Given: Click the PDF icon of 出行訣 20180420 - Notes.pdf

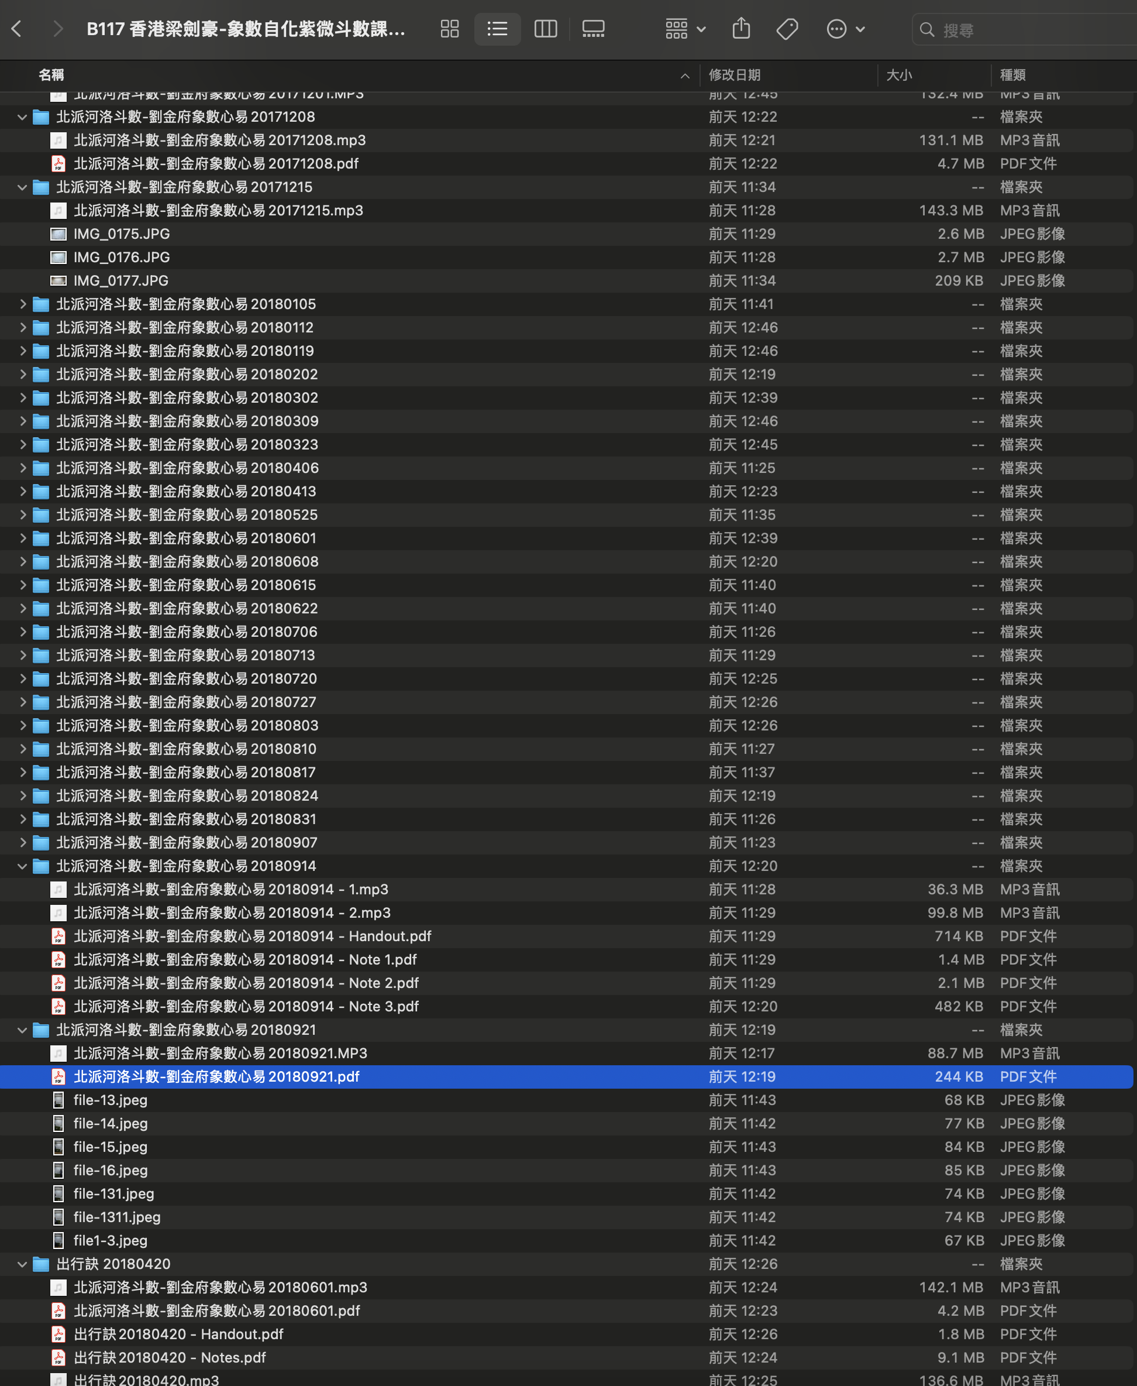Looking at the screenshot, I should pyautogui.click(x=58, y=1358).
